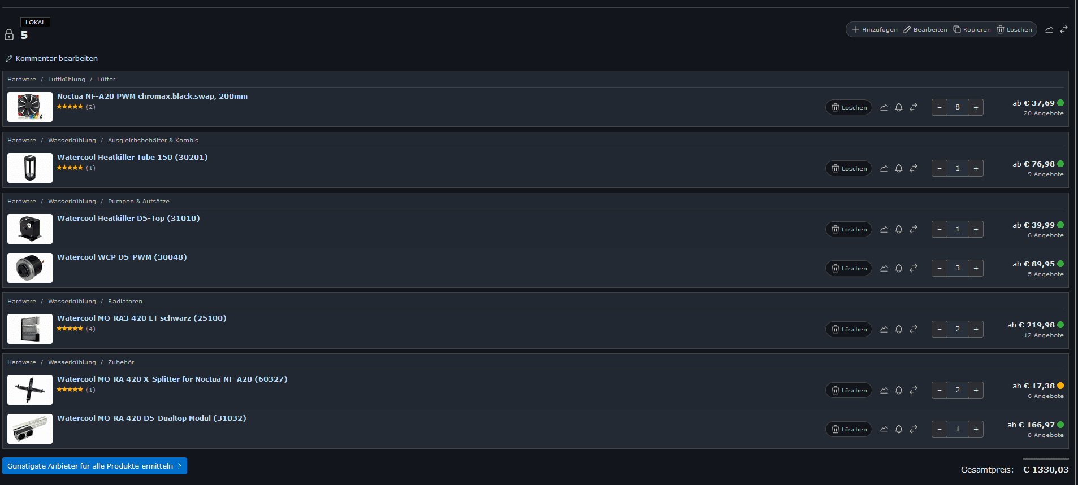Image resolution: width=1078 pixels, height=485 pixels.
Task: Open Watercool Heatkiller Tube 150 product link
Action: [132, 158]
